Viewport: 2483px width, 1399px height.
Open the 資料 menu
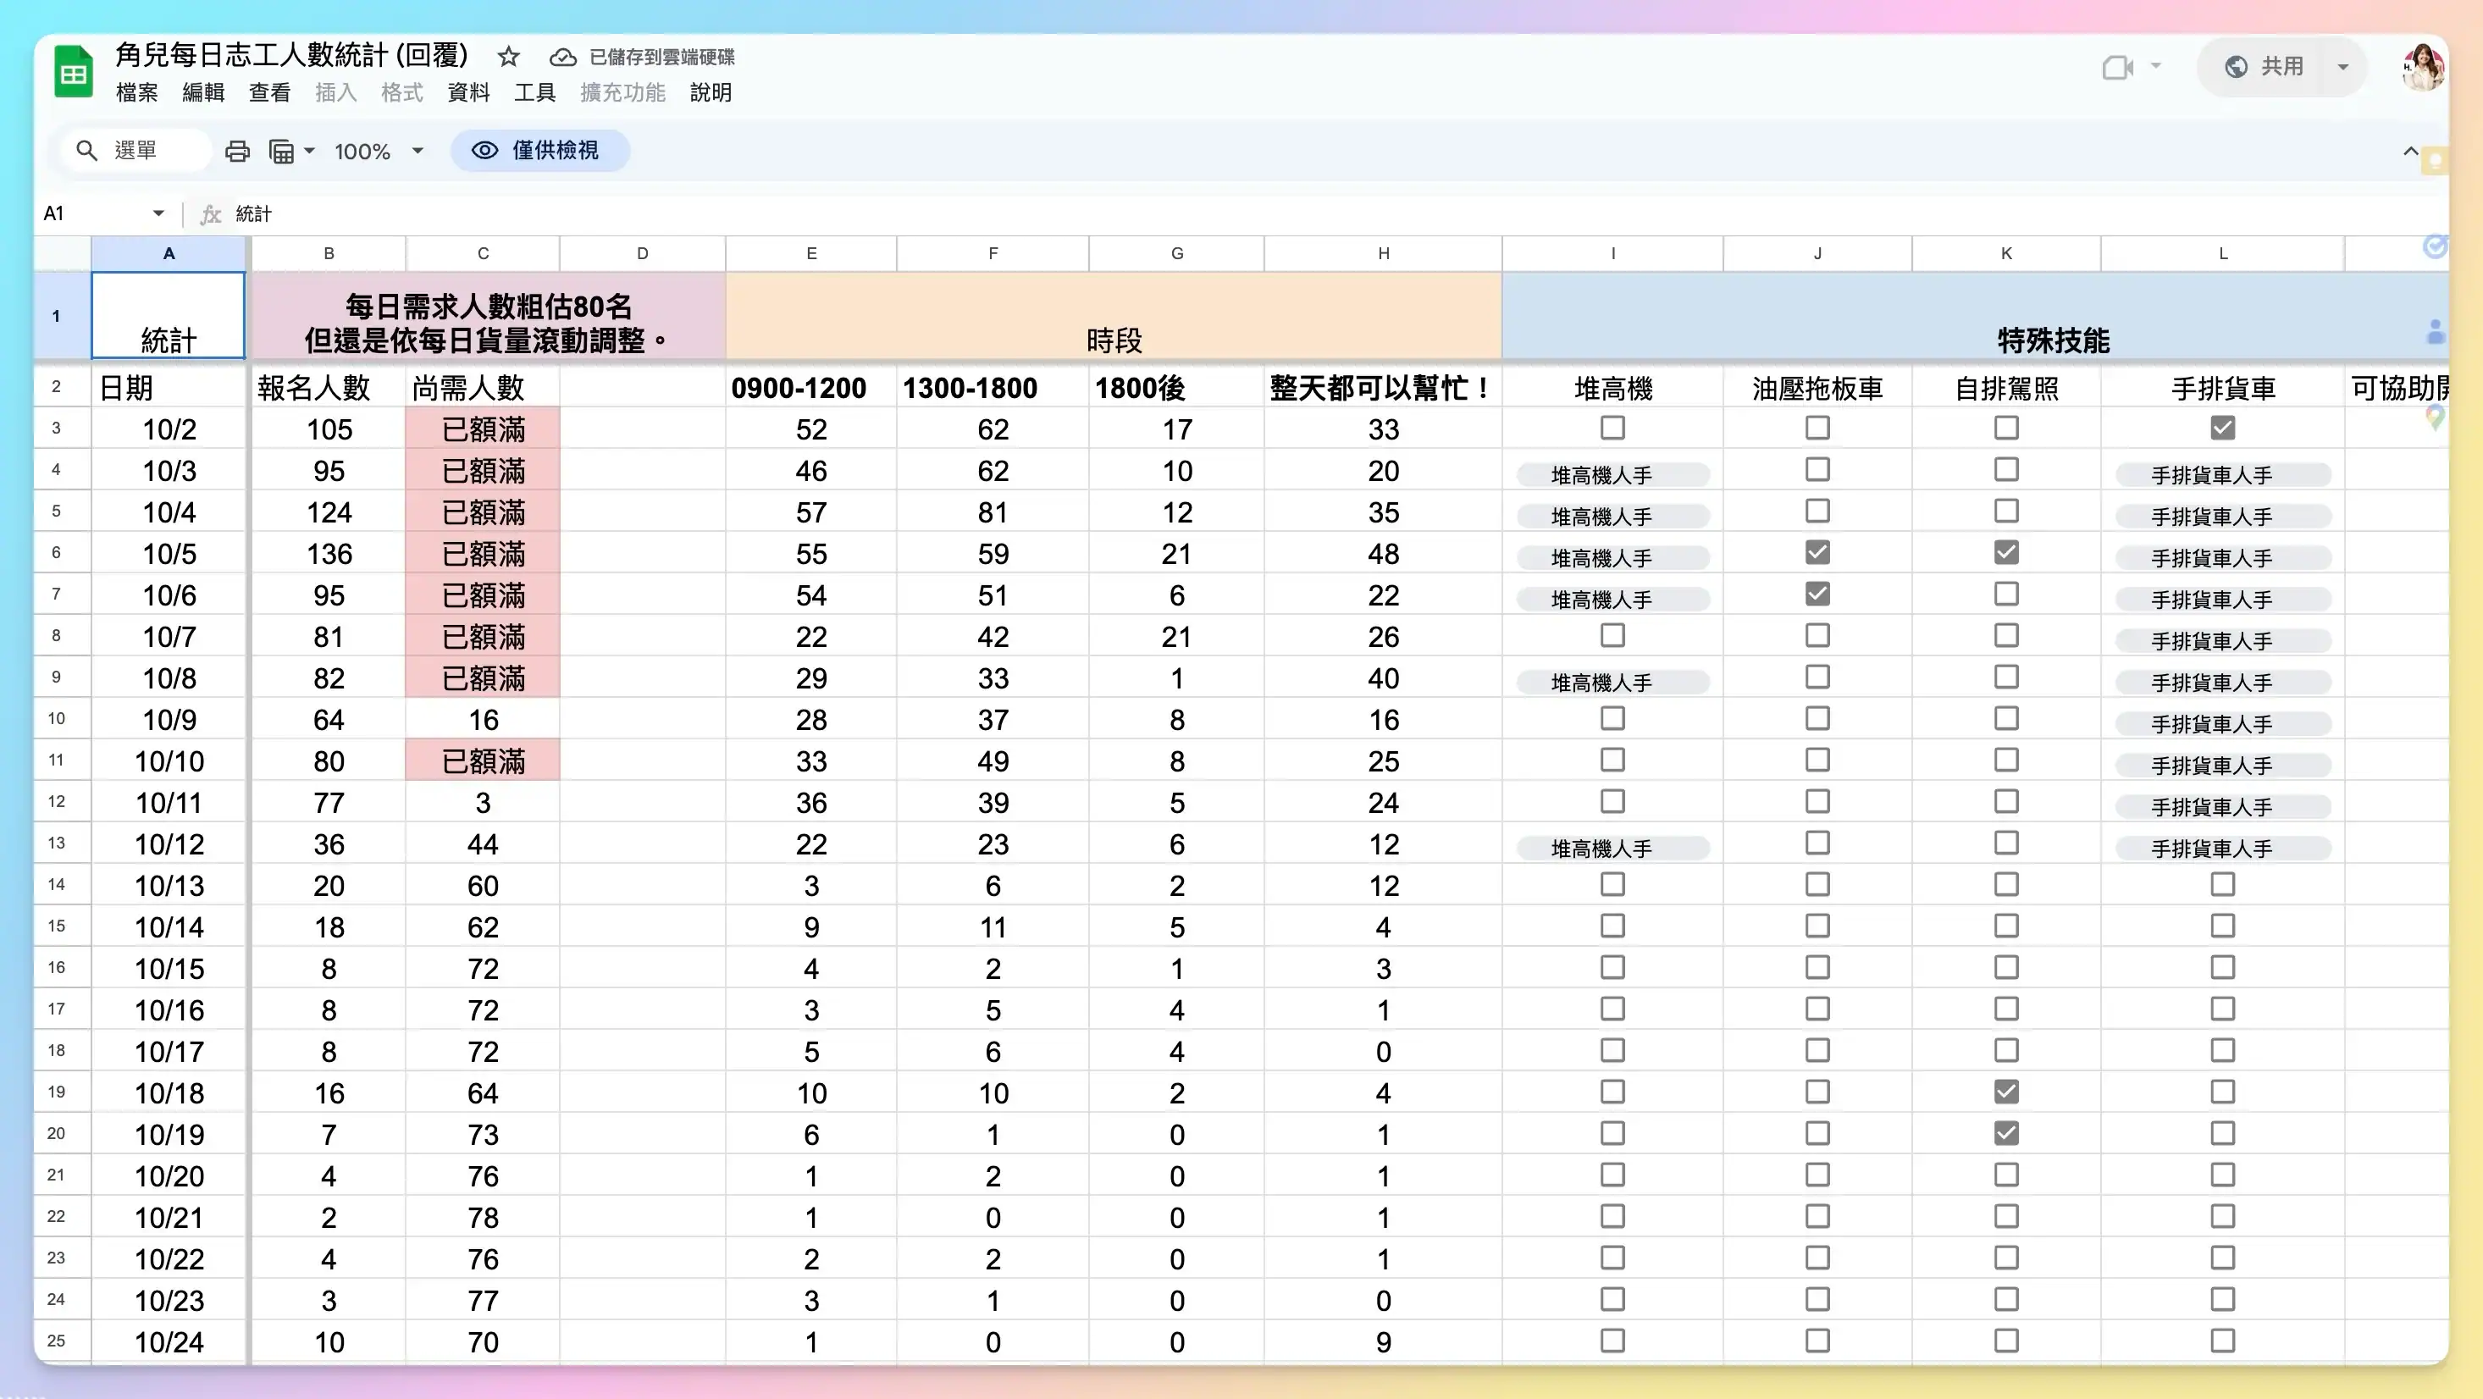point(468,92)
